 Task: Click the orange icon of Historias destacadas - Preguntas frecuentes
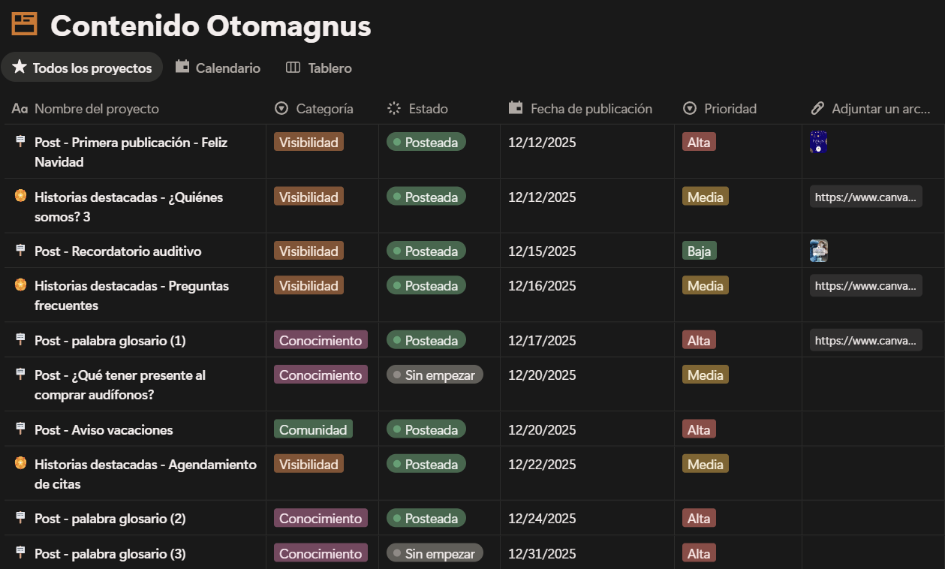click(20, 285)
